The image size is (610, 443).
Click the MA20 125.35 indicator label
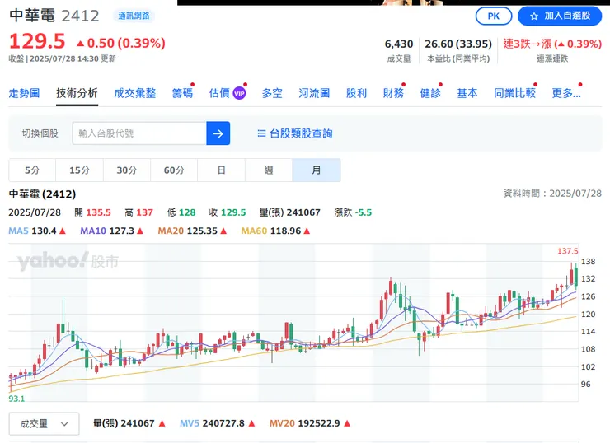pyautogui.click(x=192, y=231)
